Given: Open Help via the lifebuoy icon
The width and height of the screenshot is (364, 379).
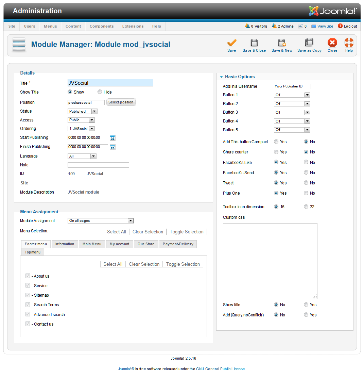Looking at the screenshot, I should (349, 43).
